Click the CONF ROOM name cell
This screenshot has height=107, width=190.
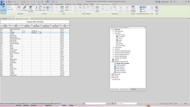[16, 36]
